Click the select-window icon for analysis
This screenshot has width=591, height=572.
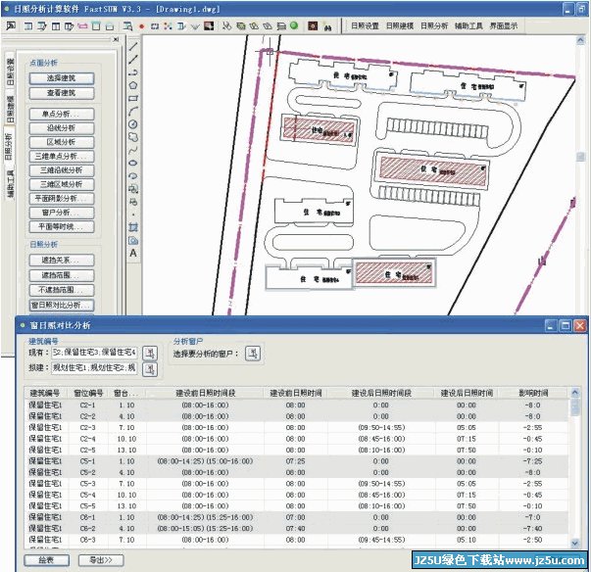252,353
